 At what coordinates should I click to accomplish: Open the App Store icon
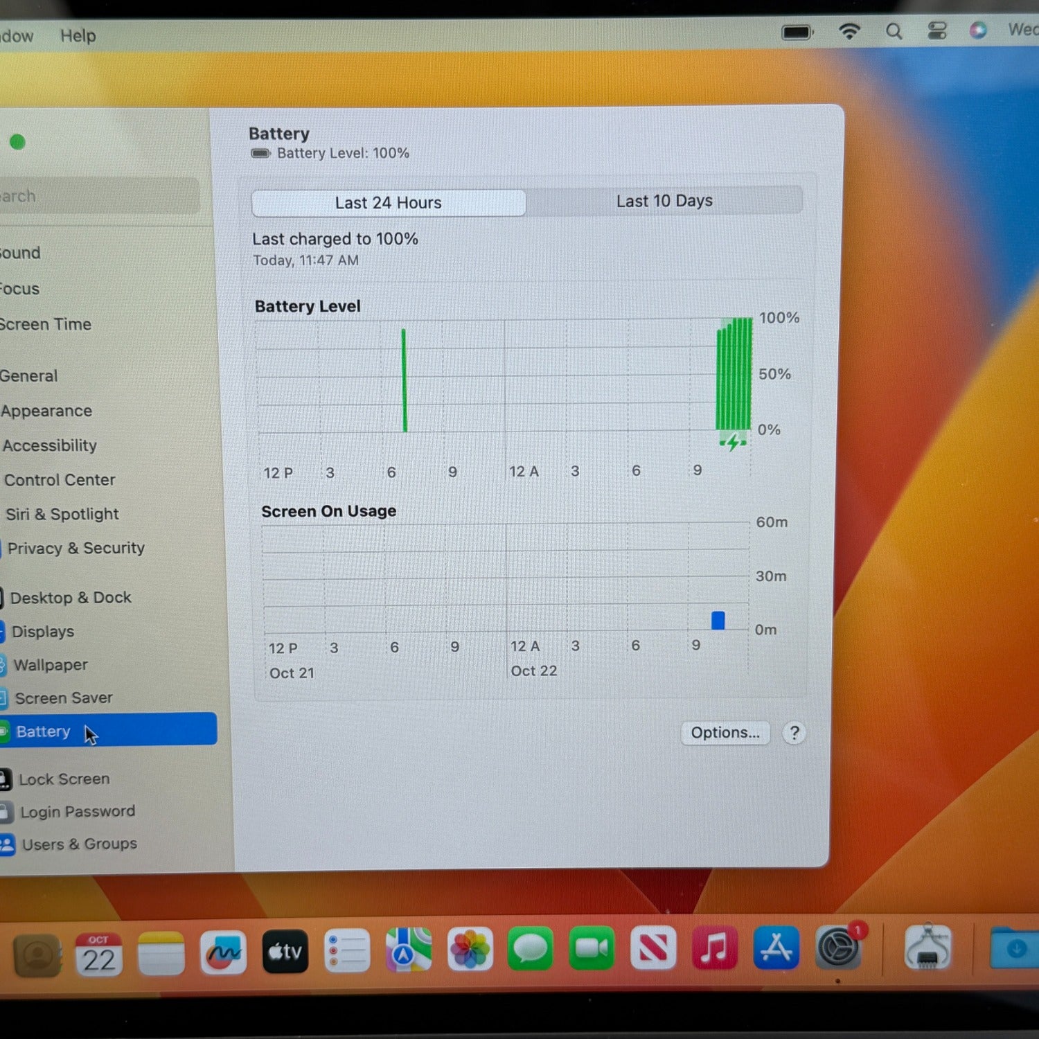[776, 948]
